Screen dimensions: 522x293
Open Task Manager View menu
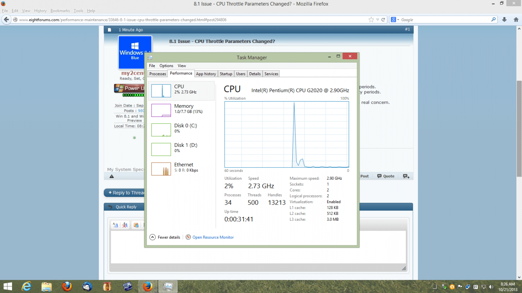(x=182, y=66)
